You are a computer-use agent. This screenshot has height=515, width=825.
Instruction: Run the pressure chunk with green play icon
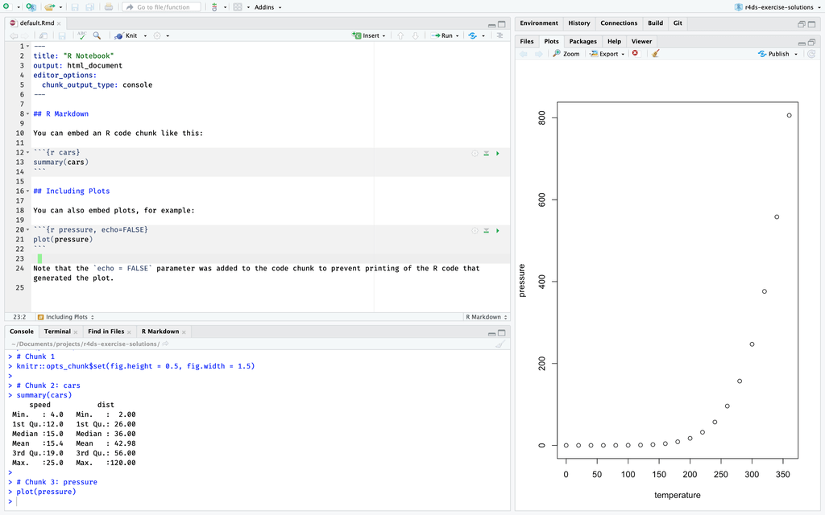[x=498, y=231]
